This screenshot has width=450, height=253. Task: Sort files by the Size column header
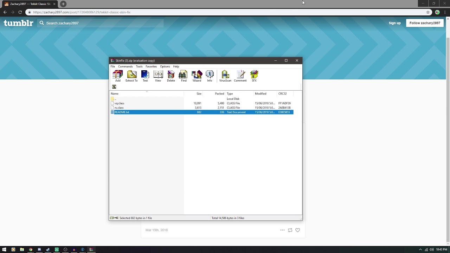193,93
